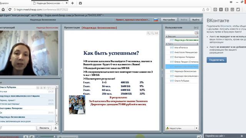Open the Odnoklassniki sidebar icon in browser toolbar
The width and height of the screenshot is (246, 138).
226,9
